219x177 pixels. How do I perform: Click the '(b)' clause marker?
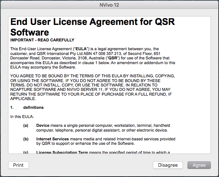26,139
